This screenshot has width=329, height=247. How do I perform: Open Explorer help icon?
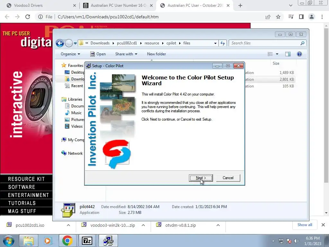click(299, 54)
